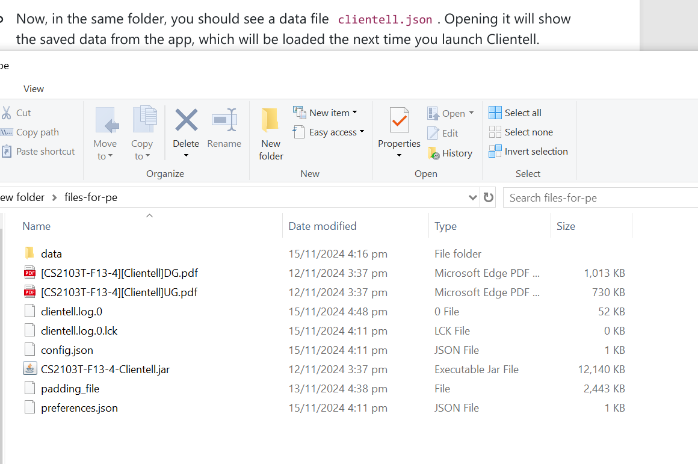This screenshot has width=698, height=464.
Task: Click the Delete X icon
Action: click(186, 120)
